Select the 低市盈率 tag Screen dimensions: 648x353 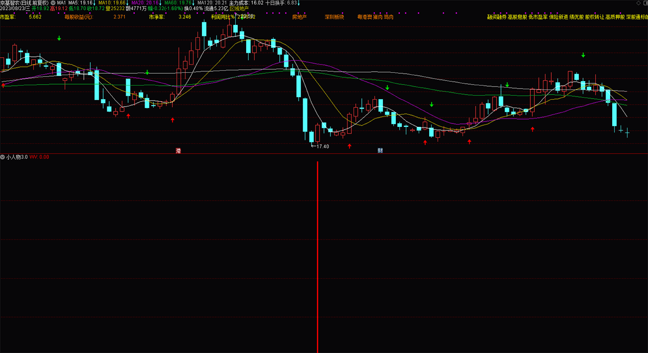coord(538,17)
